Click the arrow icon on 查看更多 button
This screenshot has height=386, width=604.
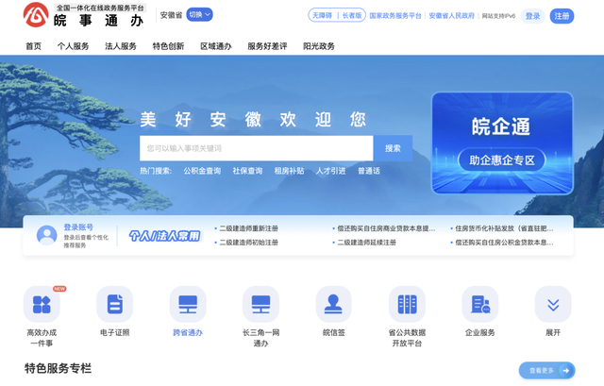pos(566,371)
